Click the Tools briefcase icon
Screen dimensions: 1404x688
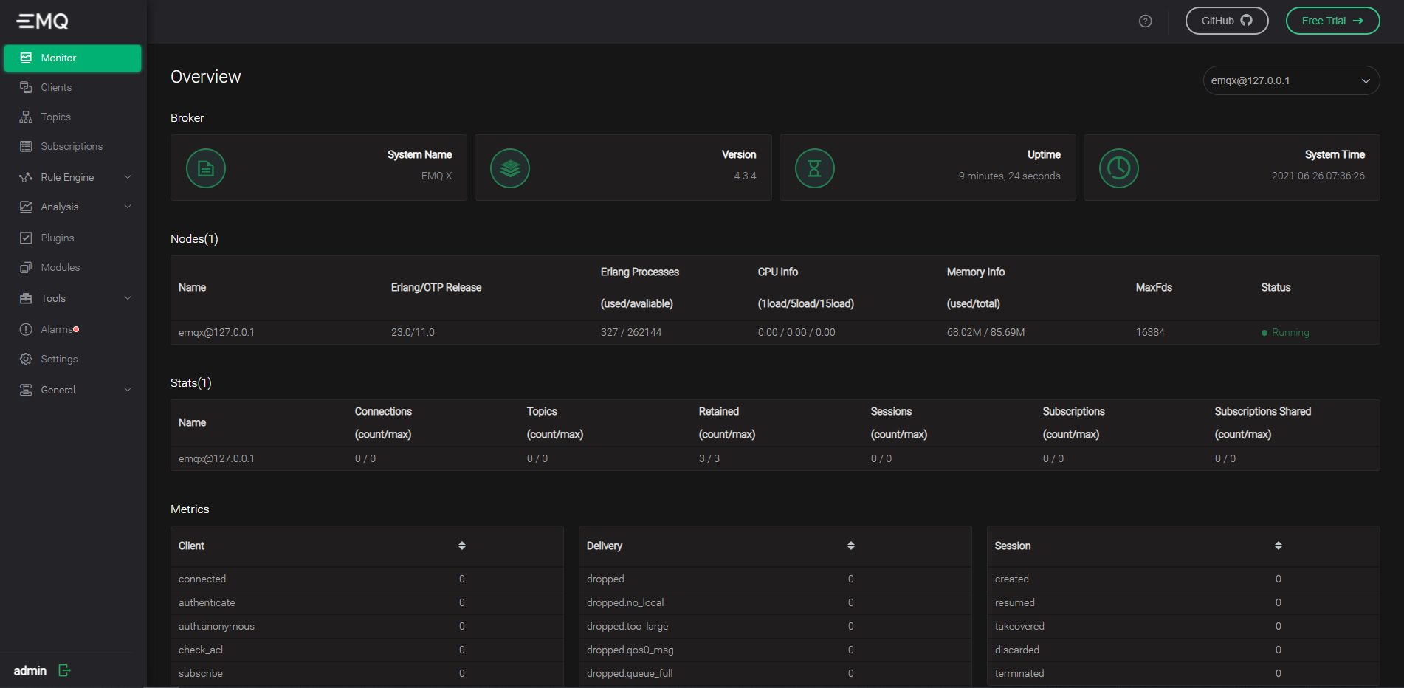[x=26, y=298]
